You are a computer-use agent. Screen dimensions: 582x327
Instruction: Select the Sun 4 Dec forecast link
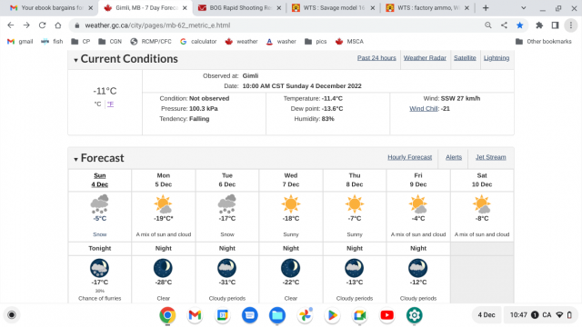point(100,180)
